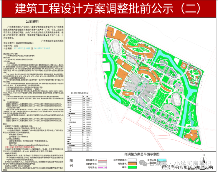The height and width of the screenshot is (172, 218).
Task: Click the 拟调整方案总平面示意图 caption
Action: [x=142, y=154]
